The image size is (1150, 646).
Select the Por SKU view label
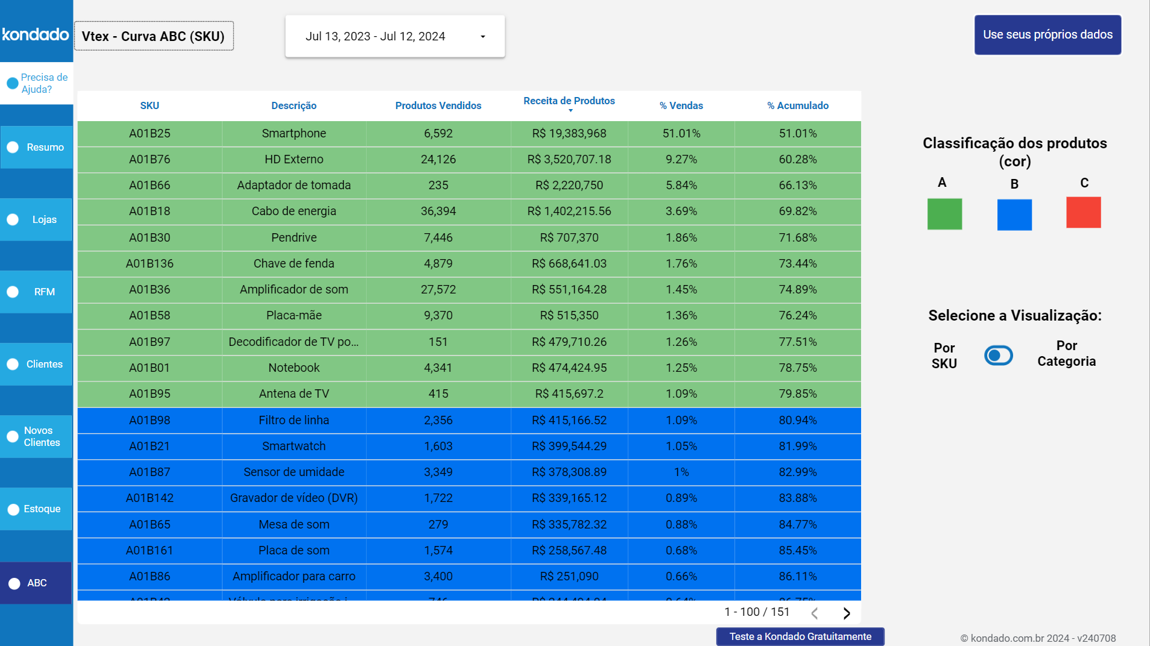coord(944,356)
